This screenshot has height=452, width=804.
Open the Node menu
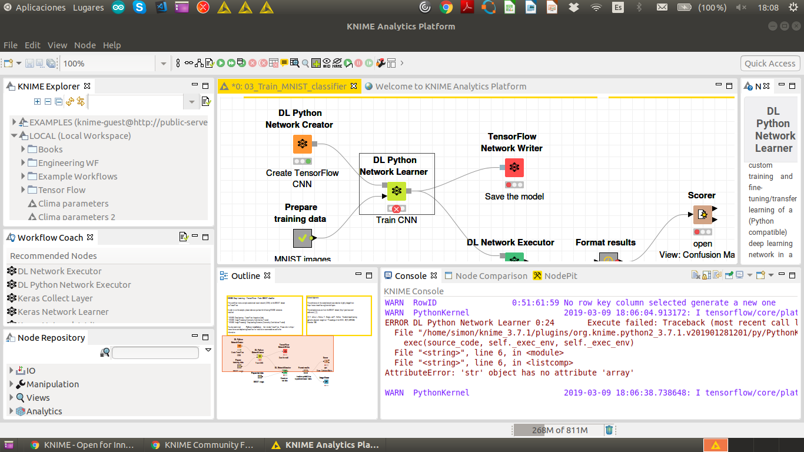click(x=85, y=45)
